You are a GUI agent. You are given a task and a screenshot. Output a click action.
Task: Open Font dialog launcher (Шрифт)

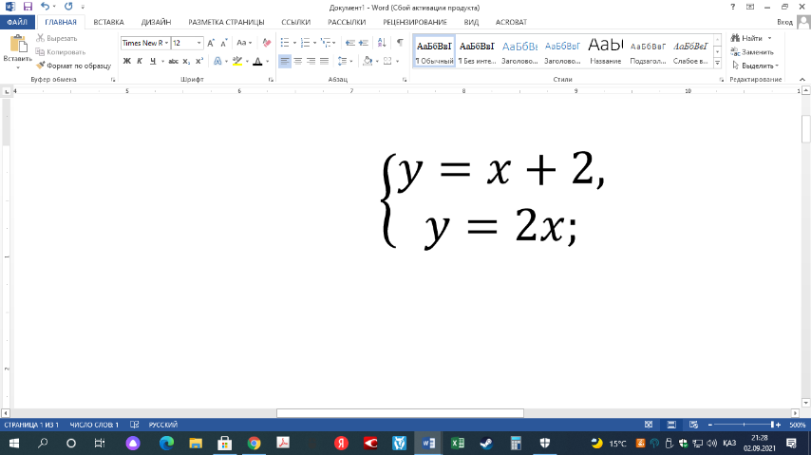271,80
